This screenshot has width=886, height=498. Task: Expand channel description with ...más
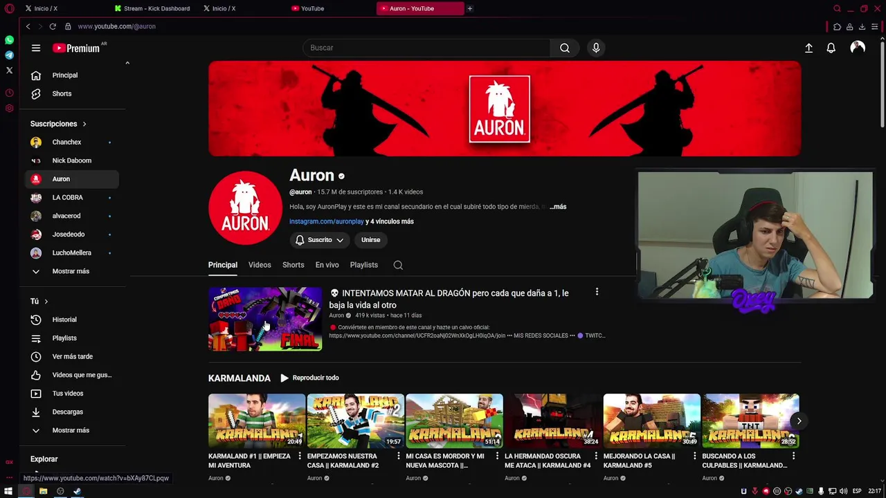point(558,207)
